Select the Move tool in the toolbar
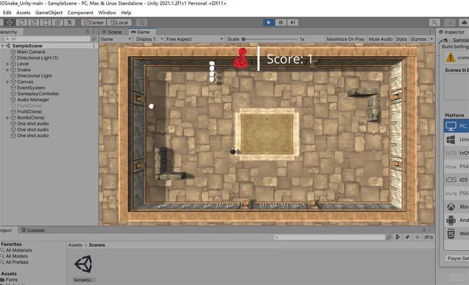469x285 pixels. click(9, 22)
